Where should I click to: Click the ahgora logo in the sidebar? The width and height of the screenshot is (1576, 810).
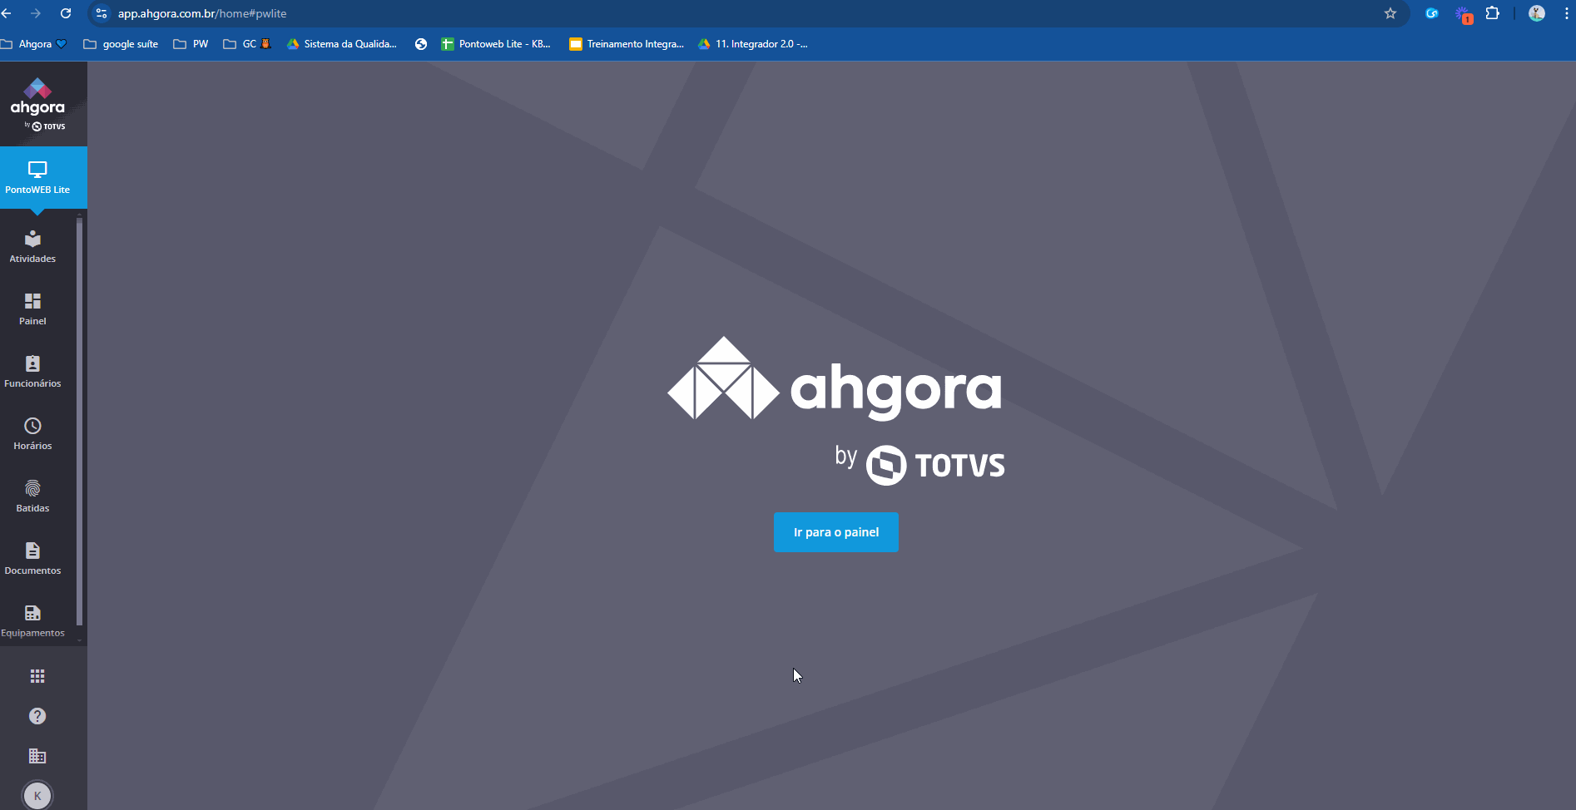pos(38,105)
